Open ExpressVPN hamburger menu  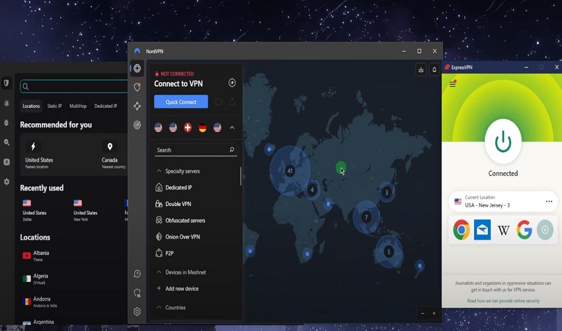click(453, 84)
